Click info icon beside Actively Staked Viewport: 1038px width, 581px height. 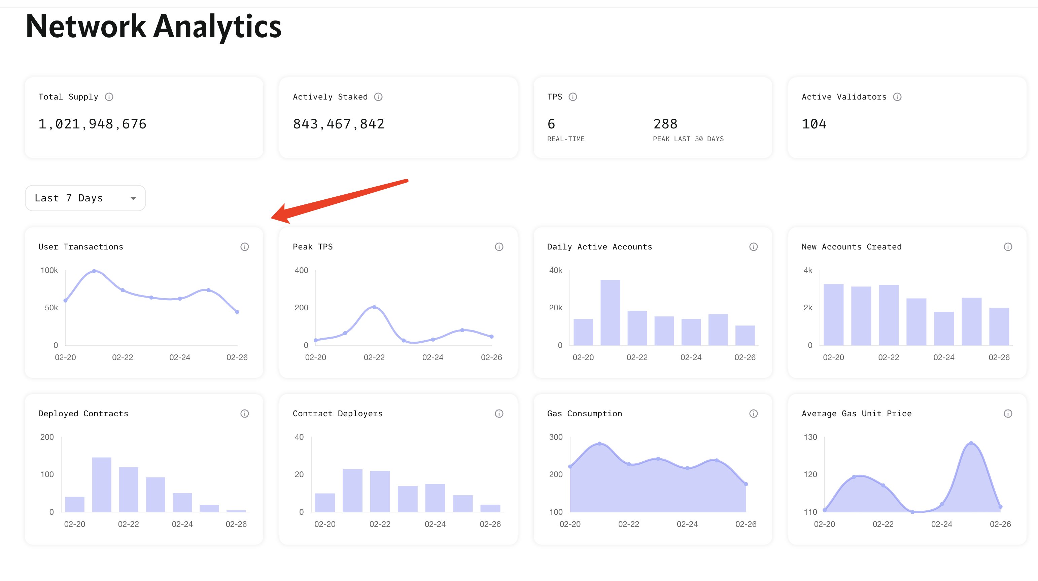[x=378, y=96]
